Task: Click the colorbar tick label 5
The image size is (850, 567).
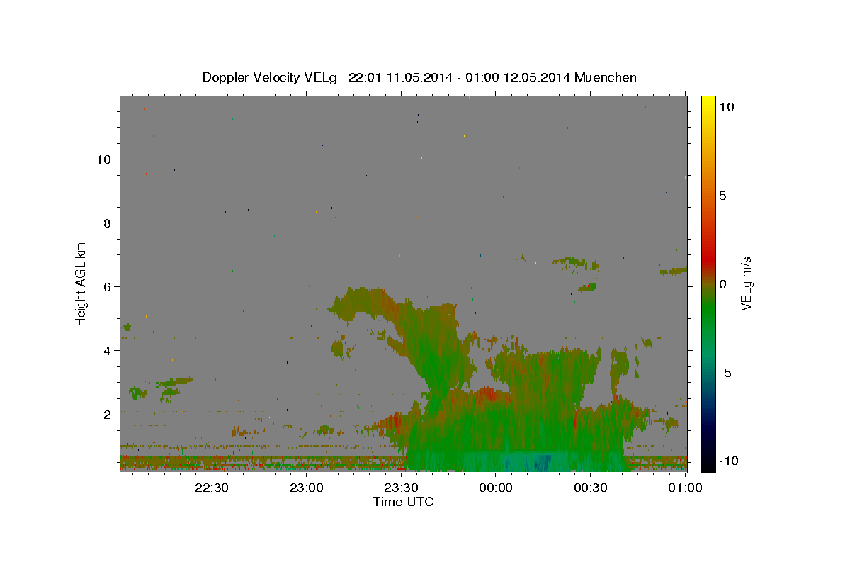Action: tap(722, 196)
